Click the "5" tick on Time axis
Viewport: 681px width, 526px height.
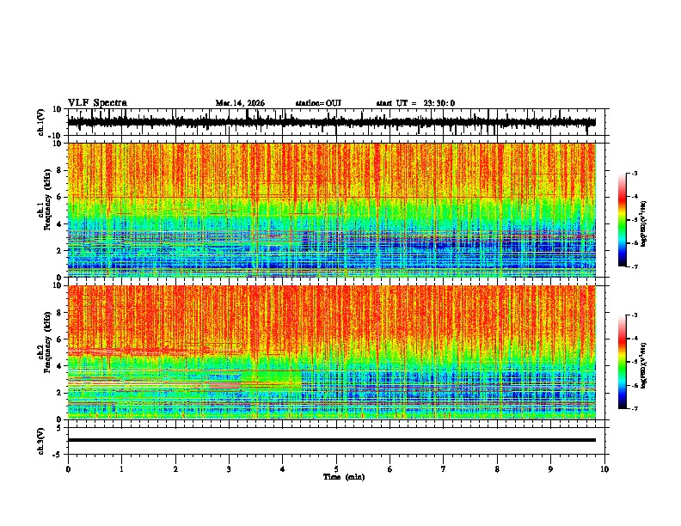click(x=336, y=469)
